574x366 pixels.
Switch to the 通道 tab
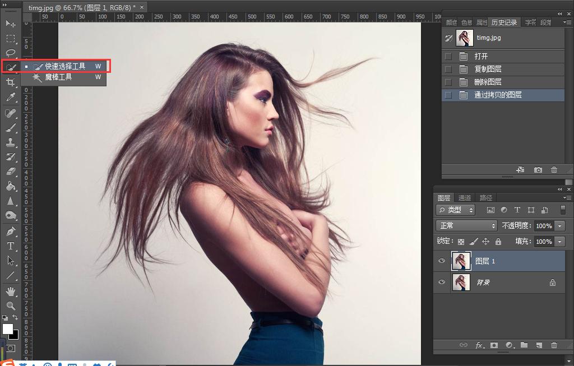(x=464, y=198)
